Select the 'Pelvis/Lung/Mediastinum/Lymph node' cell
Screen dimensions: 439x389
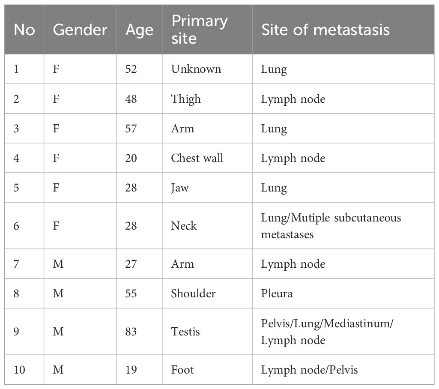pos(327,332)
